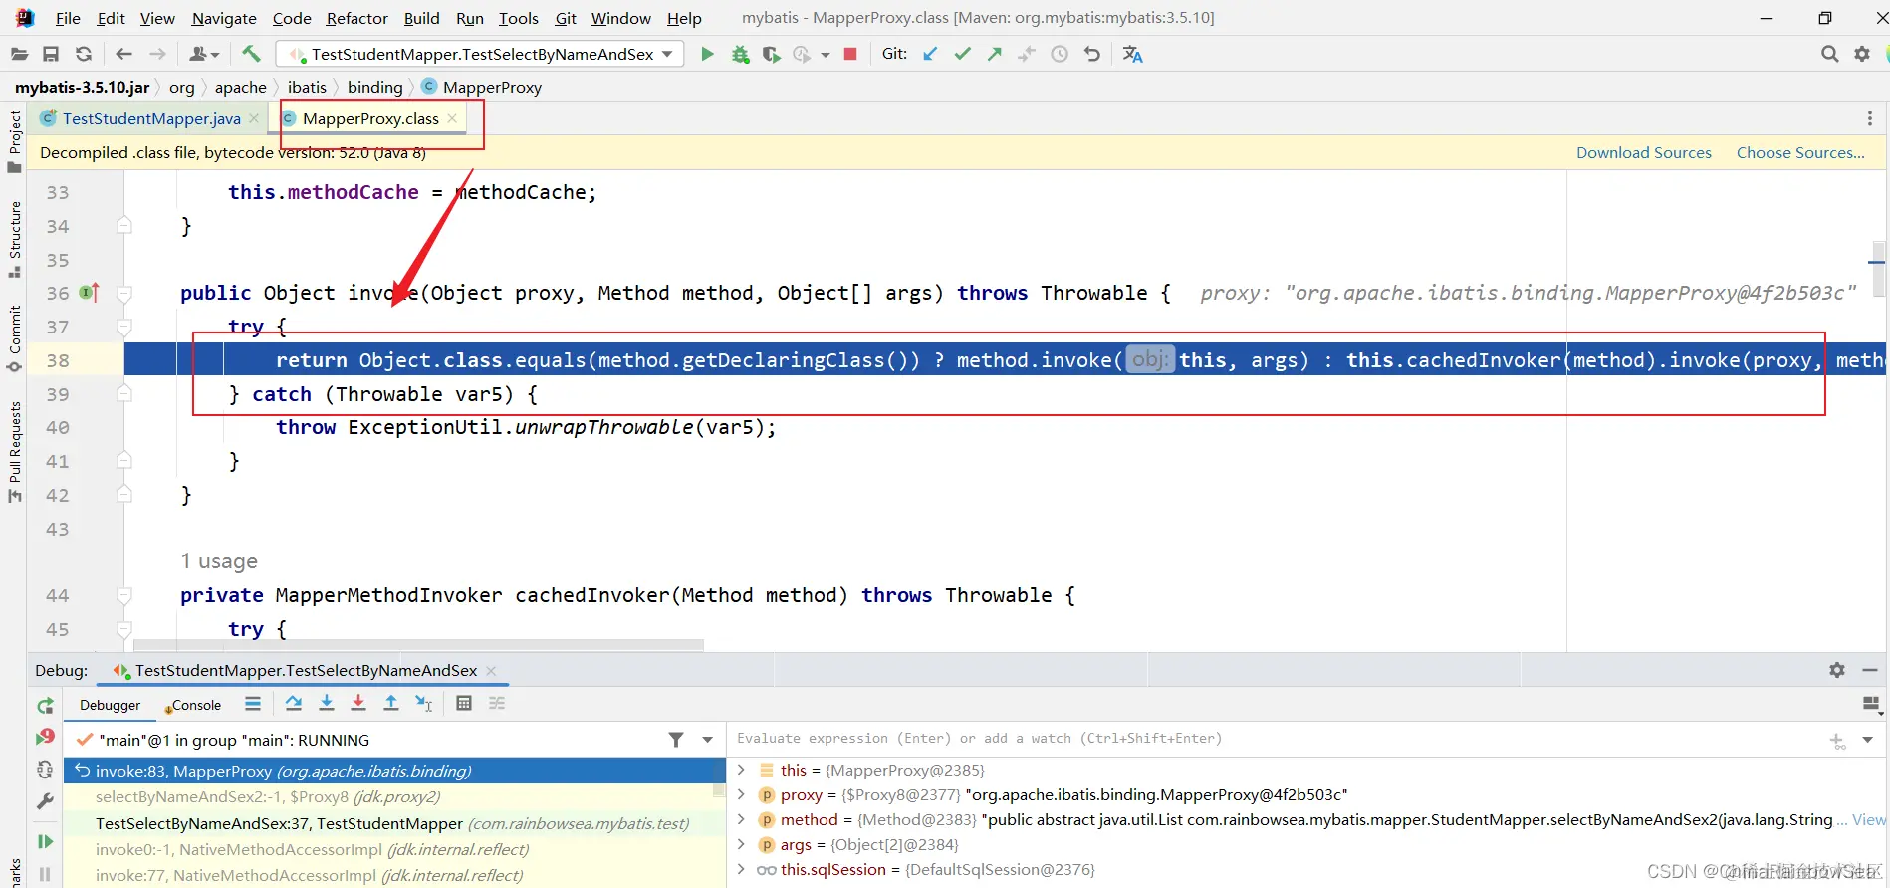Start debugging with the bug icon

coord(740,54)
